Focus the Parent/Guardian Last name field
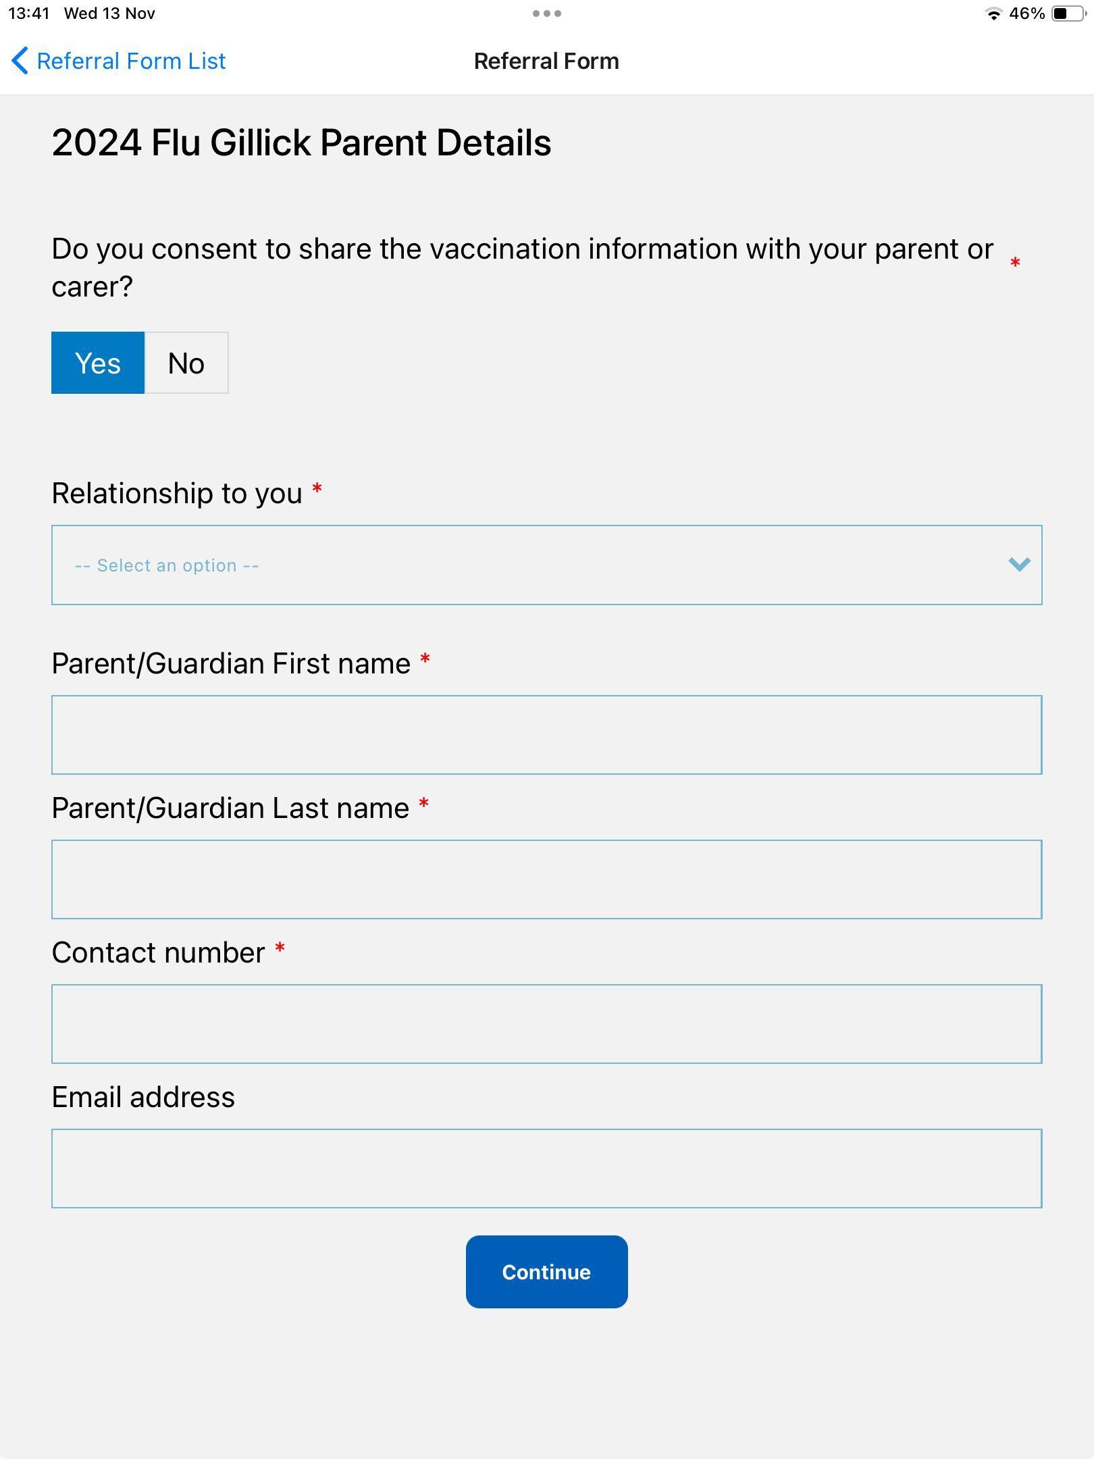This screenshot has height=1459, width=1094. 546,879
